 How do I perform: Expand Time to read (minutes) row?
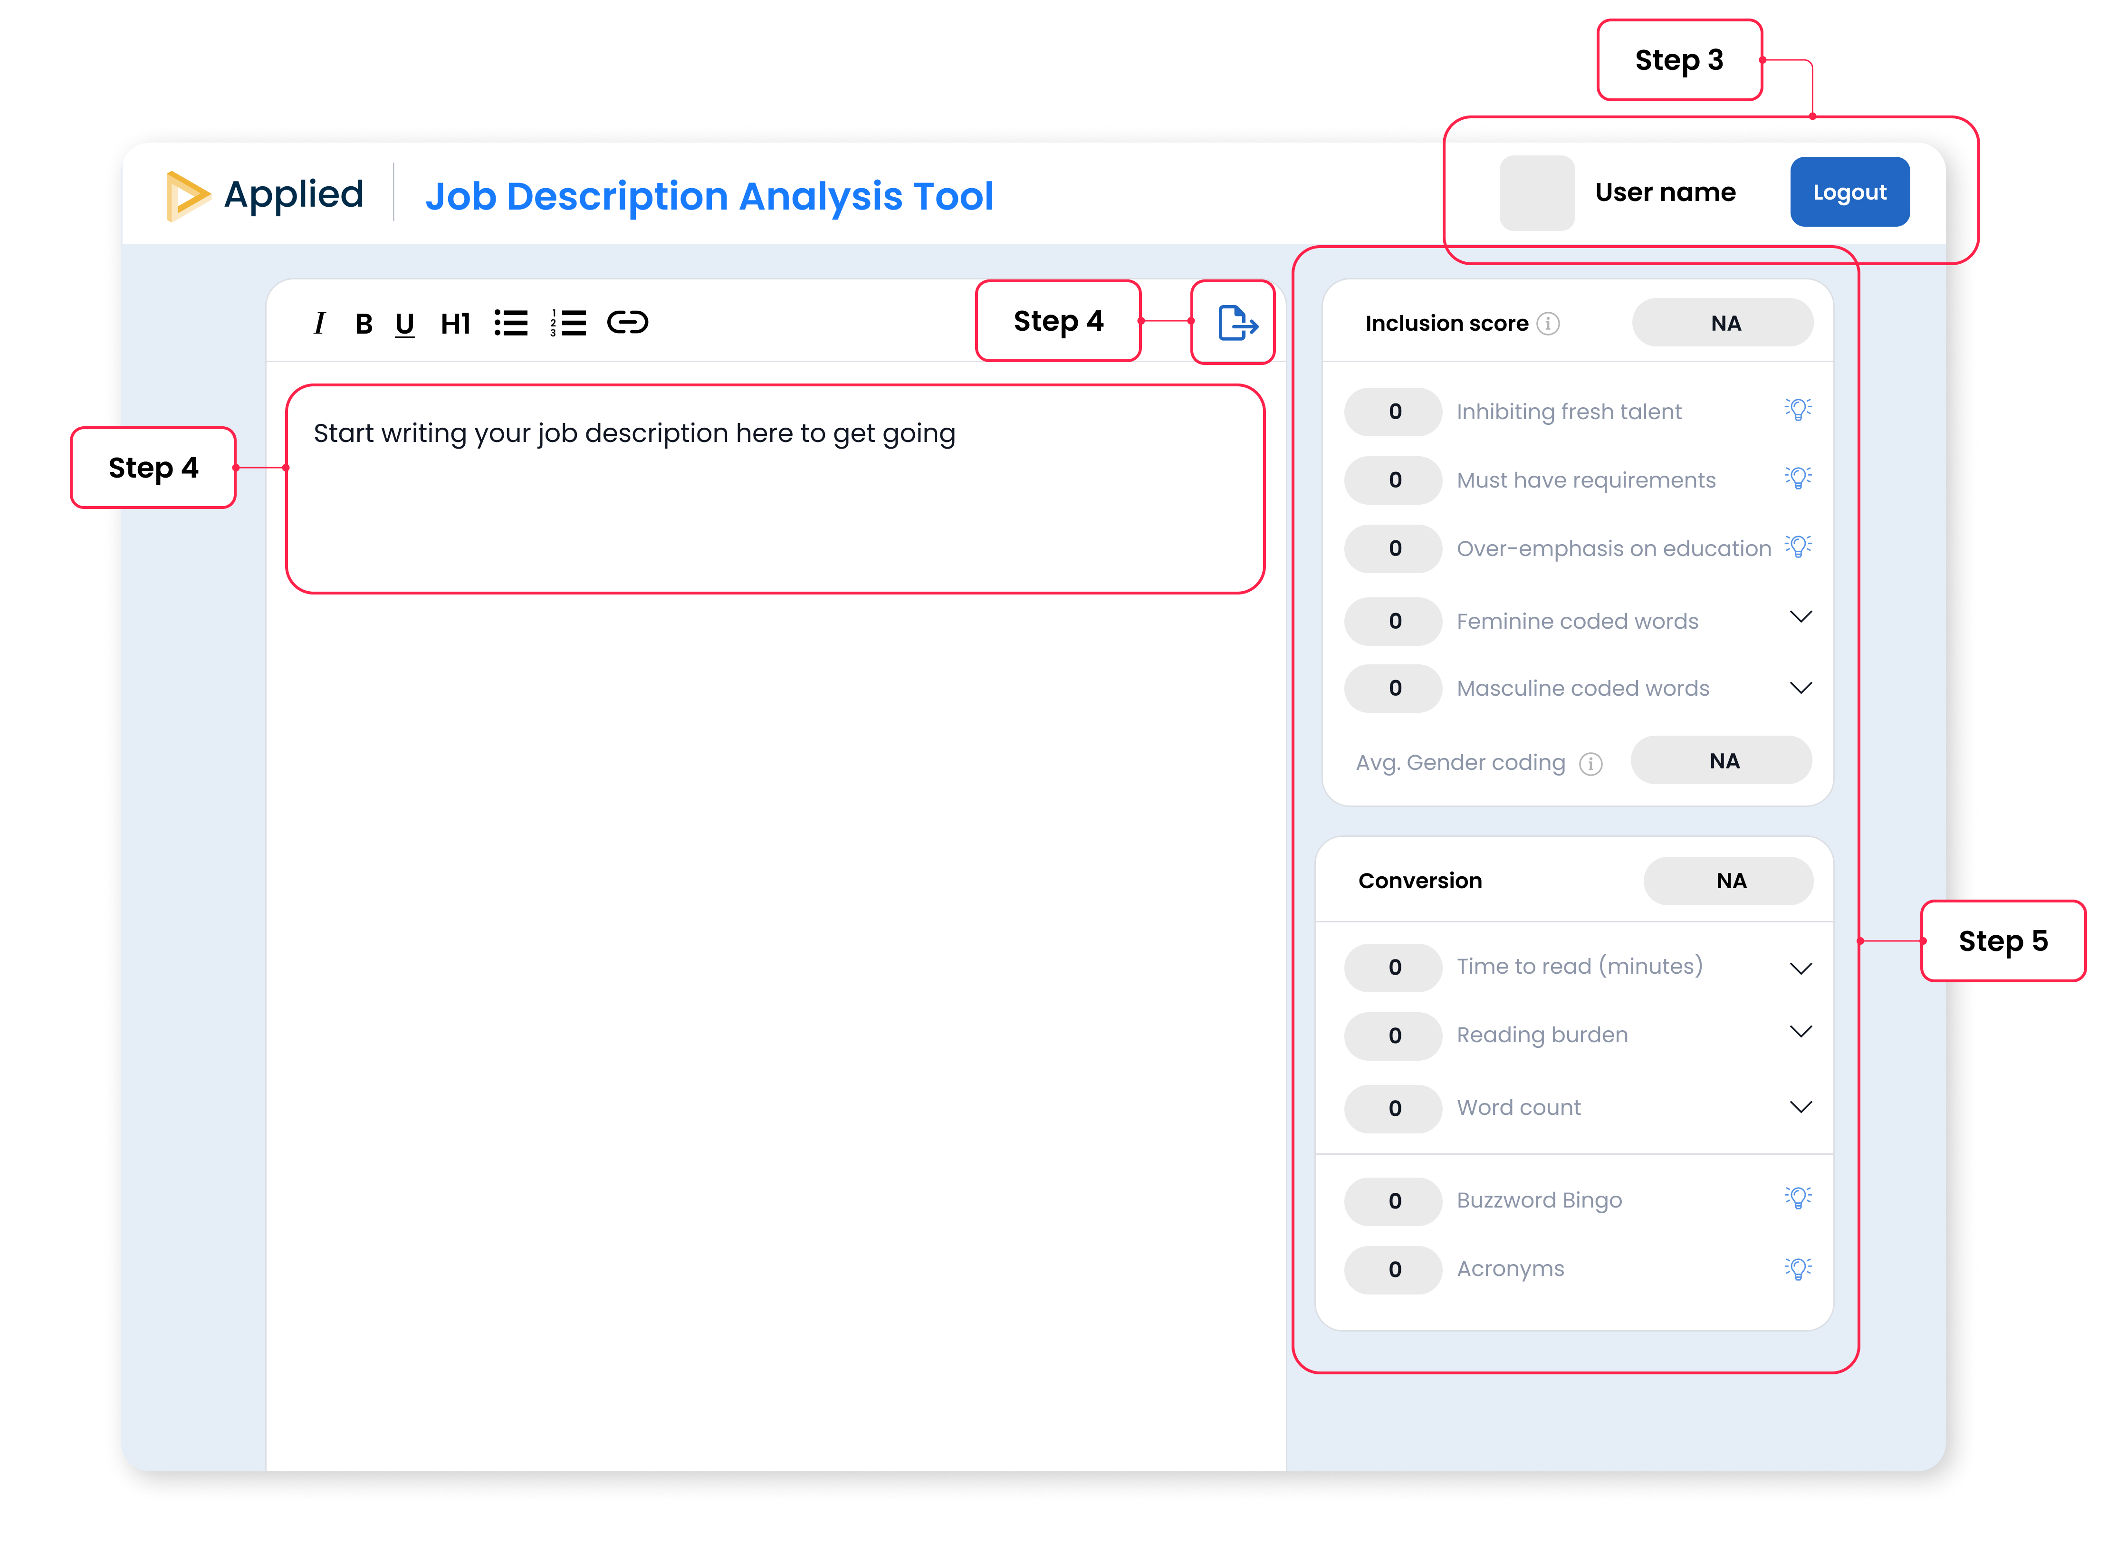pyautogui.click(x=1800, y=969)
